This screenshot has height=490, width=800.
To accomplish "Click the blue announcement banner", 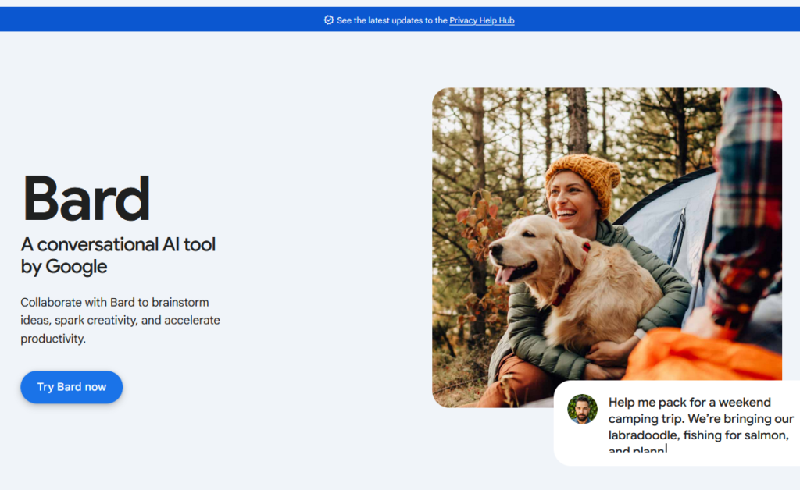I will 400,20.
